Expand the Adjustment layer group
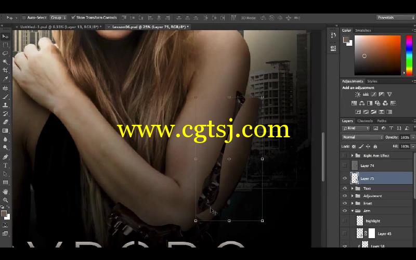Screen dimensions: 416x260 [x=353, y=196]
